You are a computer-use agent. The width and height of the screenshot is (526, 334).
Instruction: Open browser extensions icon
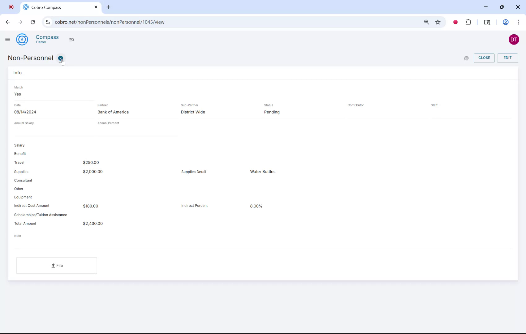pos(468,22)
